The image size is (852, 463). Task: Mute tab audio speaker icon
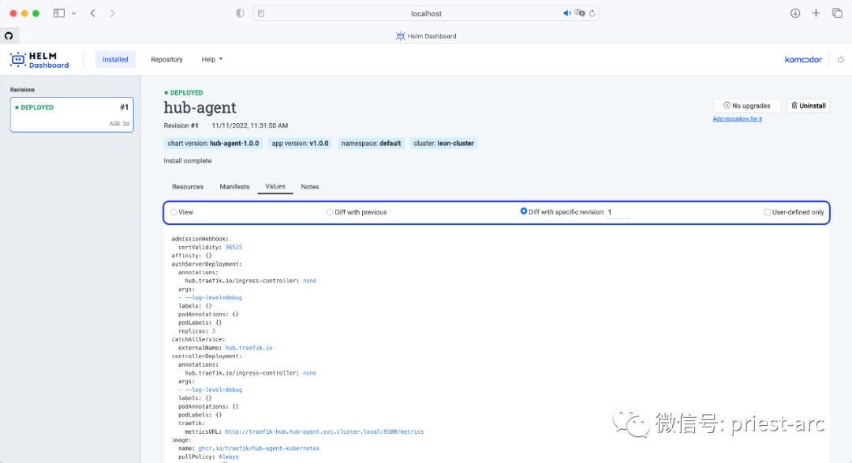point(566,13)
